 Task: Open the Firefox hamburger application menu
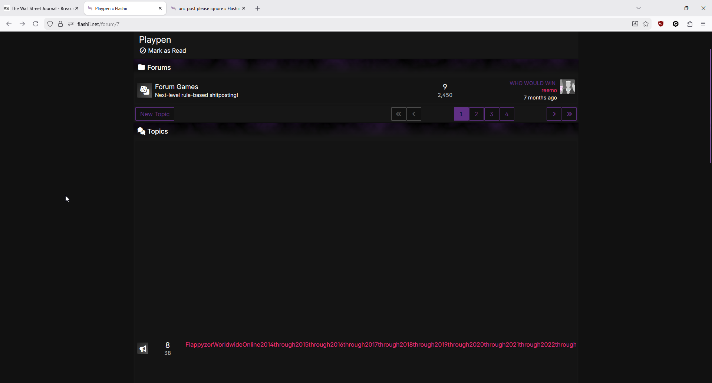(703, 24)
